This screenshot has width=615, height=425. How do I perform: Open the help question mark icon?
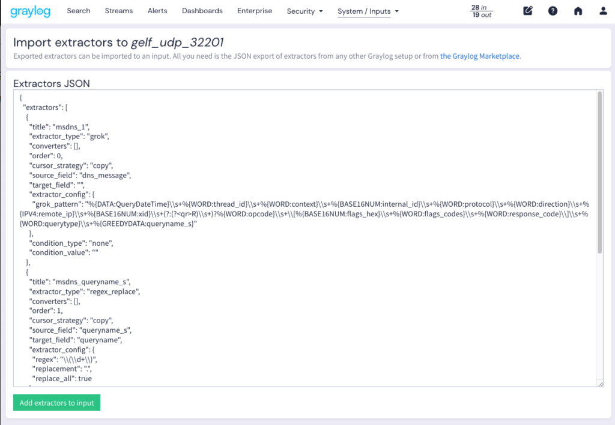(553, 11)
